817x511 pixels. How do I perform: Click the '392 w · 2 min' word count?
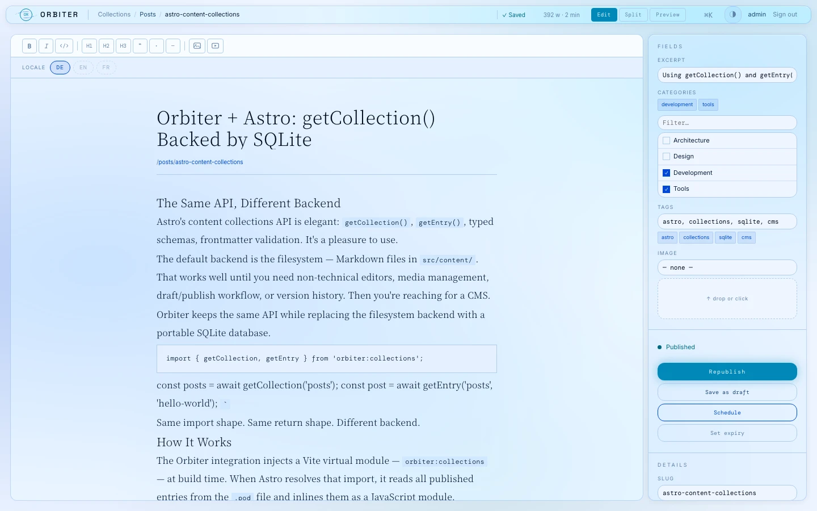[x=562, y=15]
